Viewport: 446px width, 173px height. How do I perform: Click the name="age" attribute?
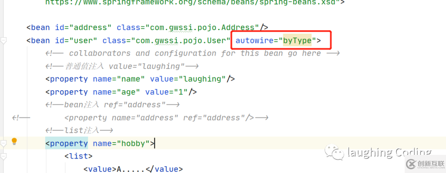pos(116,92)
